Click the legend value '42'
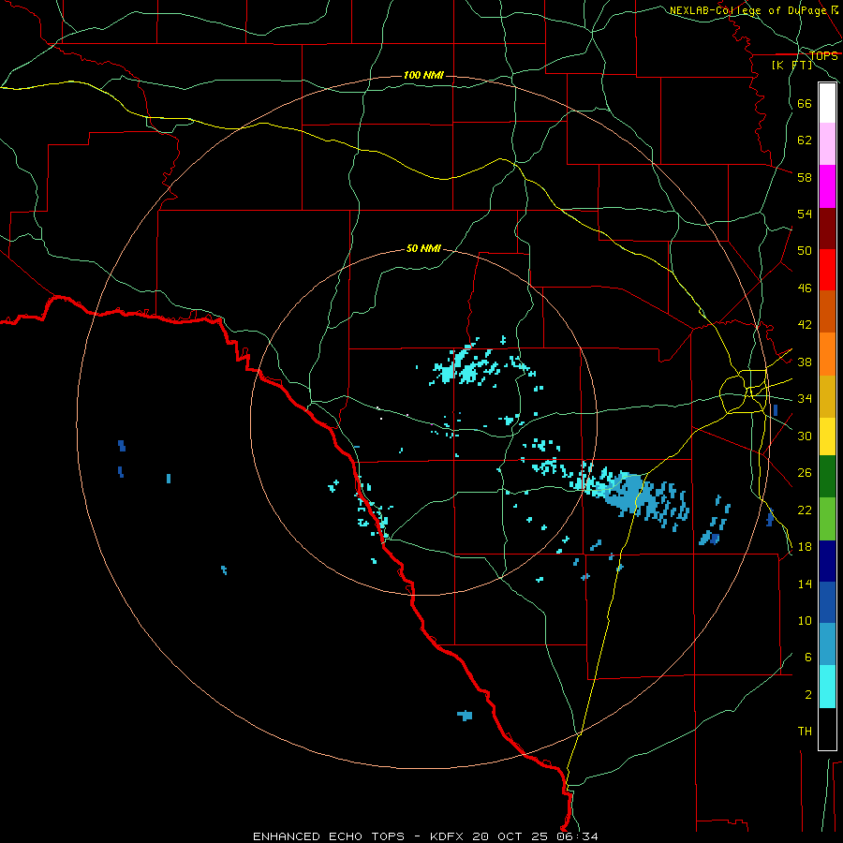 coord(805,324)
